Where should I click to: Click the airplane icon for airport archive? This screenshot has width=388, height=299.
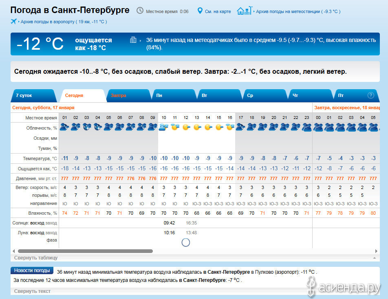point(14,21)
